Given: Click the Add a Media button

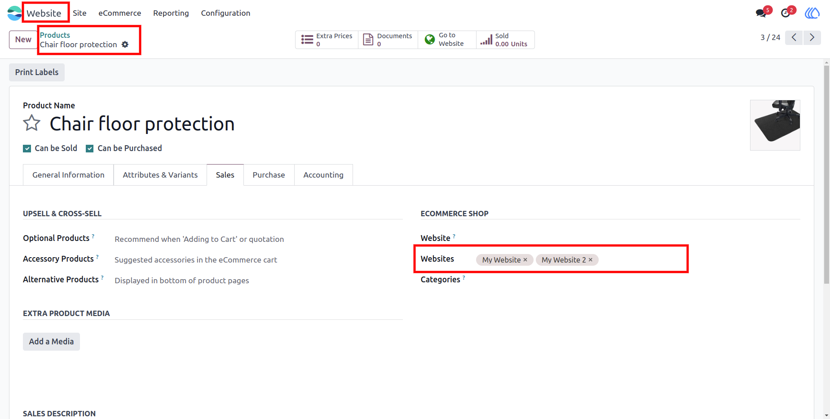Looking at the screenshot, I should (x=51, y=342).
